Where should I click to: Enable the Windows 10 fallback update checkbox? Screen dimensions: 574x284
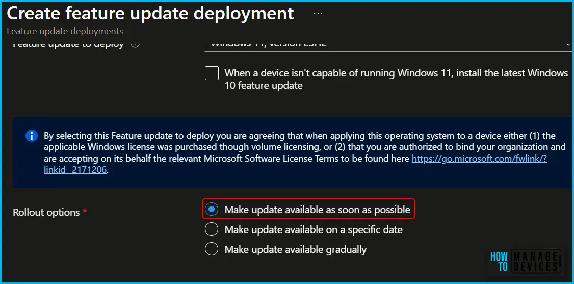click(212, 73)
